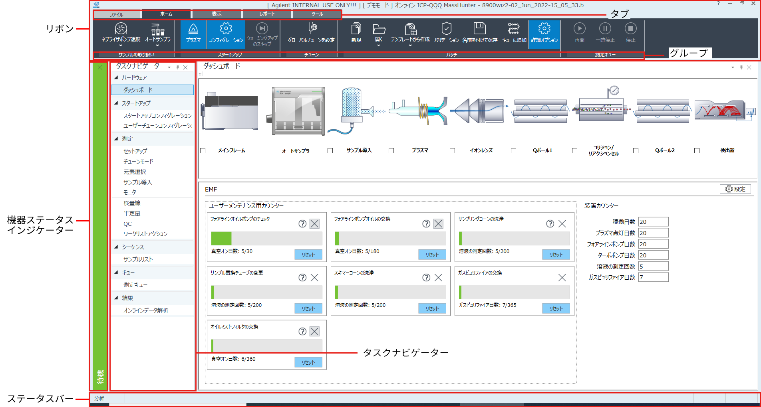Toggle the プラズマ checkbox in dashboard
Viewport: 761px width, 407px height.
391,151
